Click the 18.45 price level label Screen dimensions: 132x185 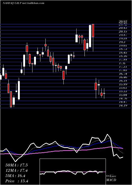click(123, 53)
